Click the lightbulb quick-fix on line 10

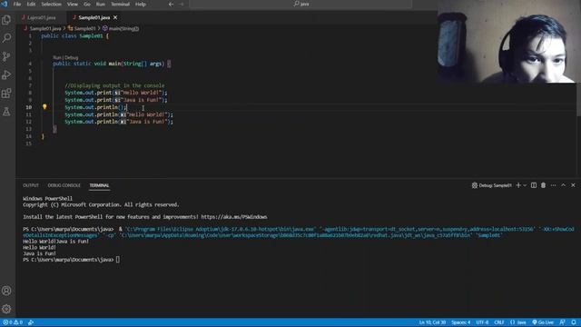coord(44,107)
